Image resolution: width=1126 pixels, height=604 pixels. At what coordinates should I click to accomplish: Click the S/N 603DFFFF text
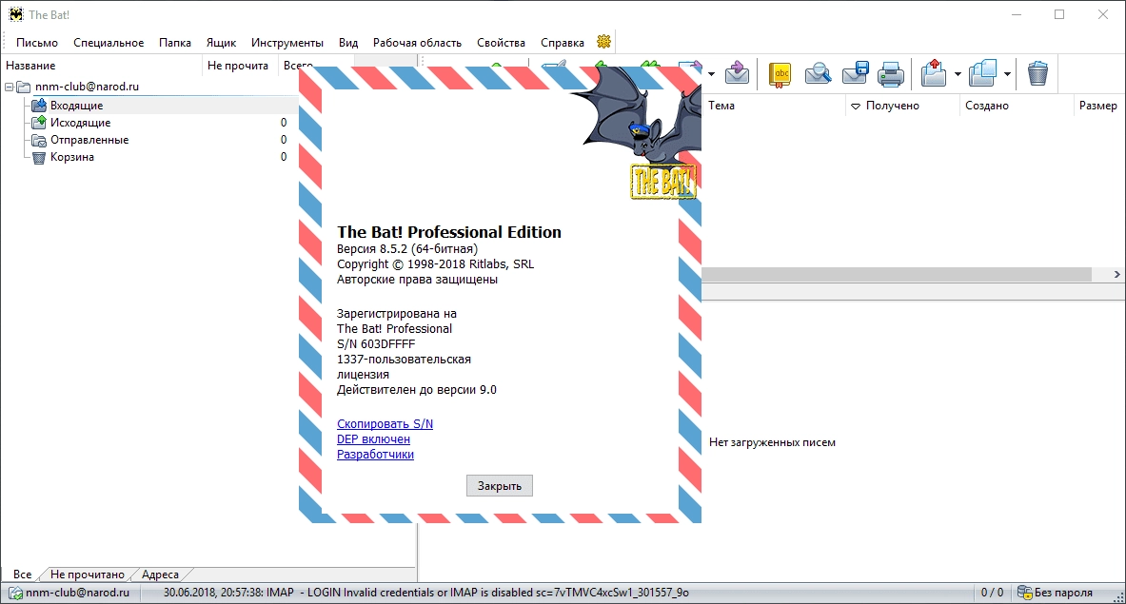(x=376, y=343)
